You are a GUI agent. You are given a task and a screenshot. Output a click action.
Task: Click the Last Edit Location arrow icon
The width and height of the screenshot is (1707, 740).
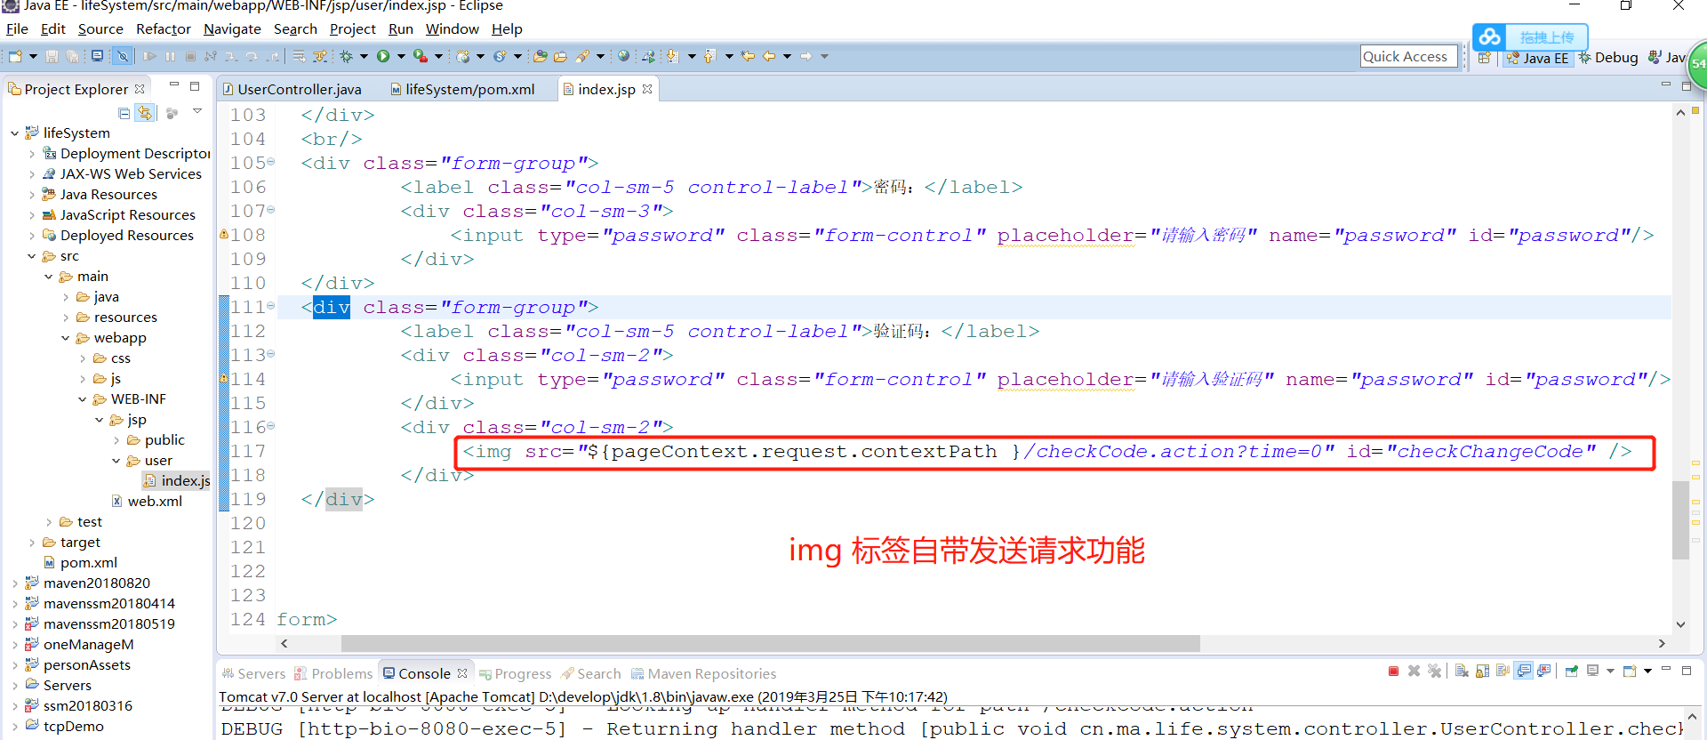click(x=749, y=56)
